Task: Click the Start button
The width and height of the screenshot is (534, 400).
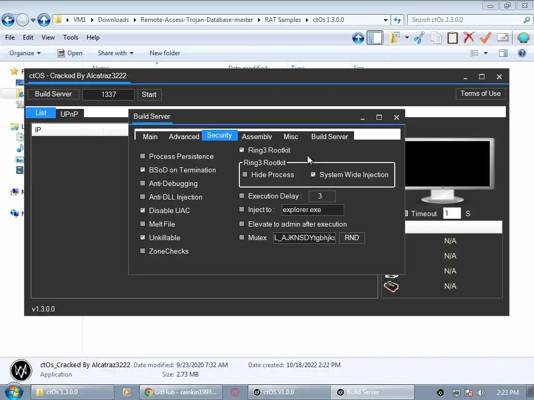Action: click(149, 95)
